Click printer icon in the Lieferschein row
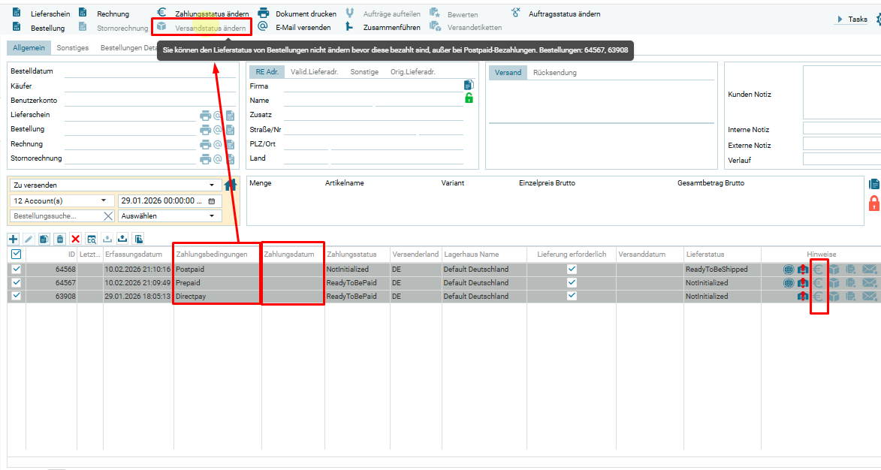This screenshot has width=881, height=470. (204, 116)
